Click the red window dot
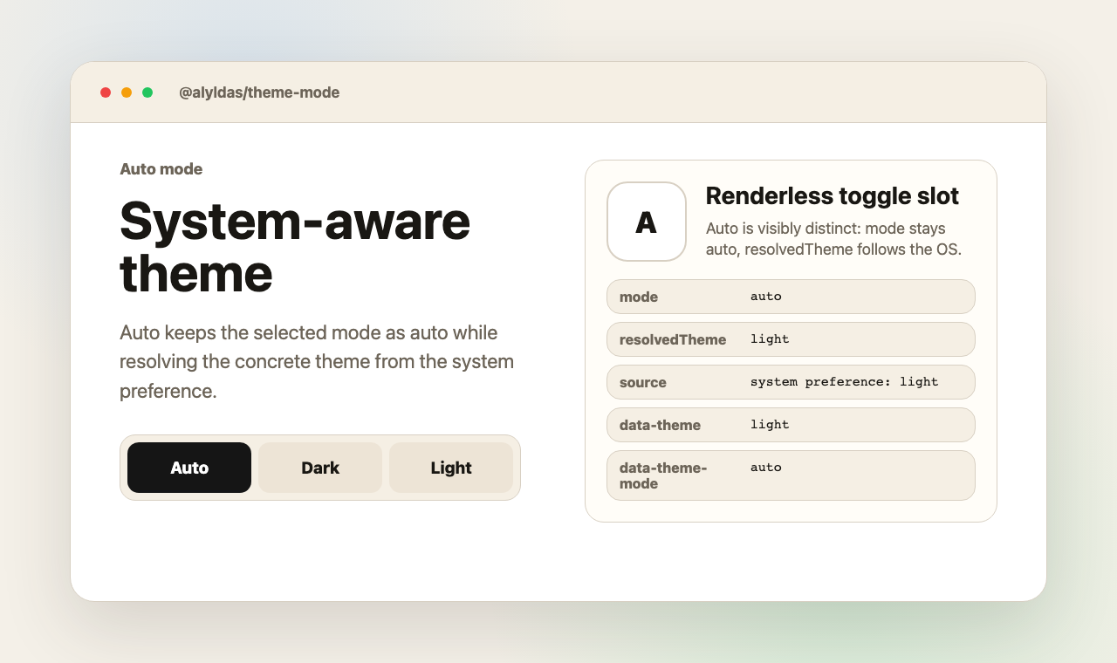Image resolution: width=1117 pixels, height=663 pixels. 106,92
